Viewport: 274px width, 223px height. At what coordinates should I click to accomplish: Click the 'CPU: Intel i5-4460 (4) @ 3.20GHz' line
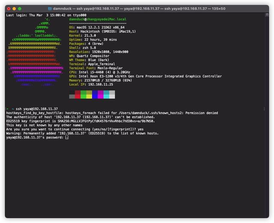click(100, 72)
